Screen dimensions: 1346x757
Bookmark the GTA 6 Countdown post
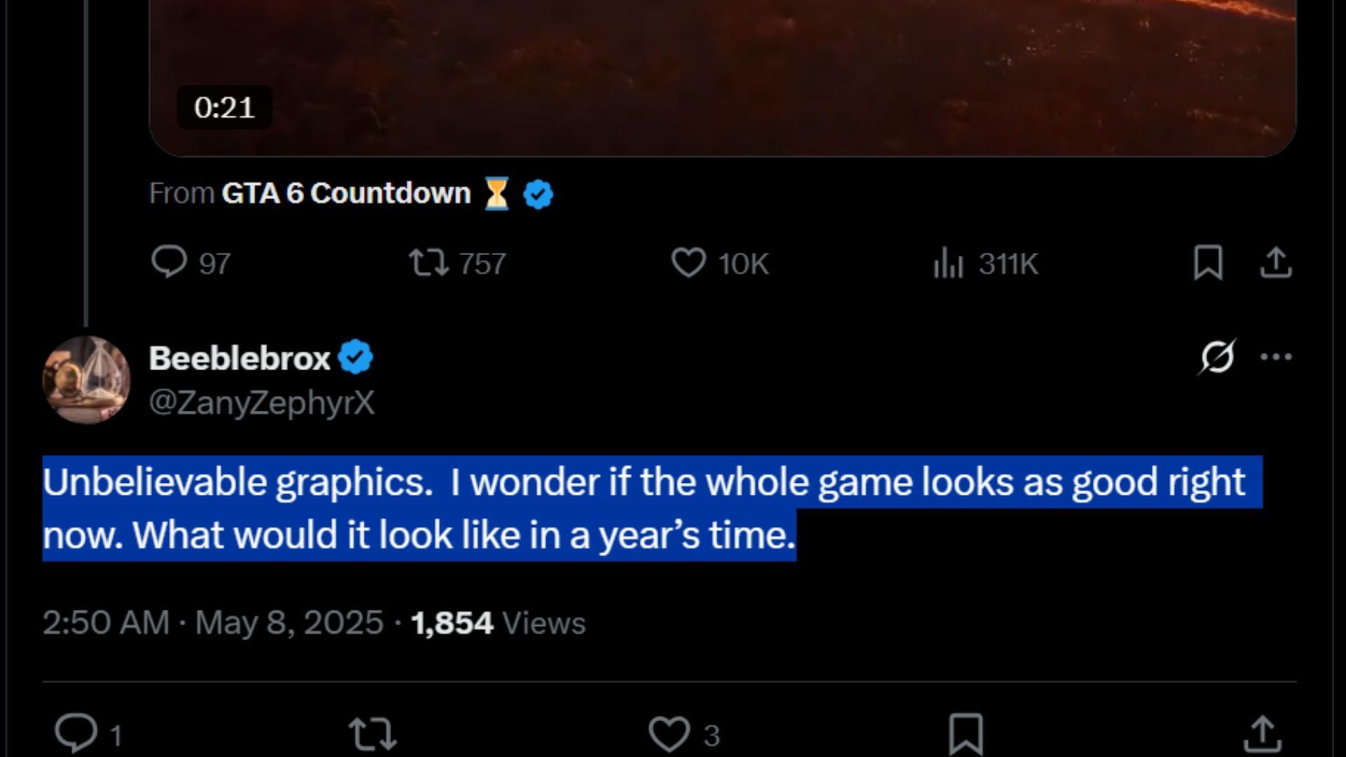pos(1208,263)
